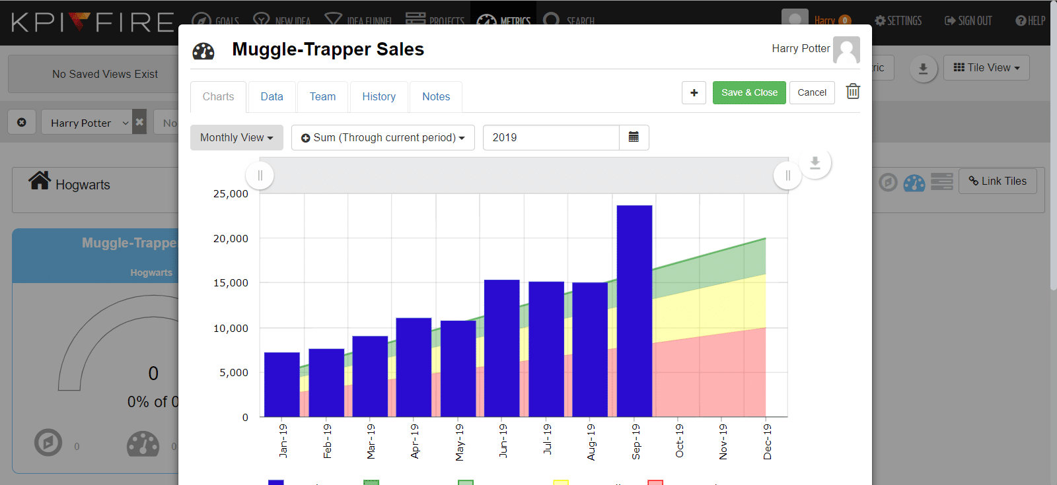The width and height of the screenshot is (1057, 485).
Task: Click the Muggle-Trapper Sales title text
Action: point(328,49)
